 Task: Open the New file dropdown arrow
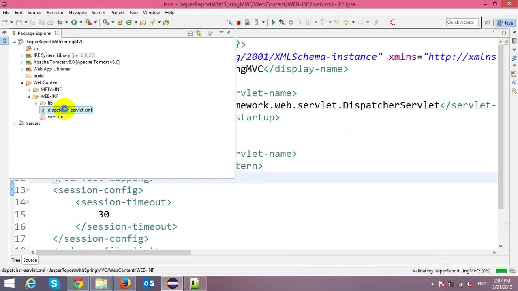(11, 23)
